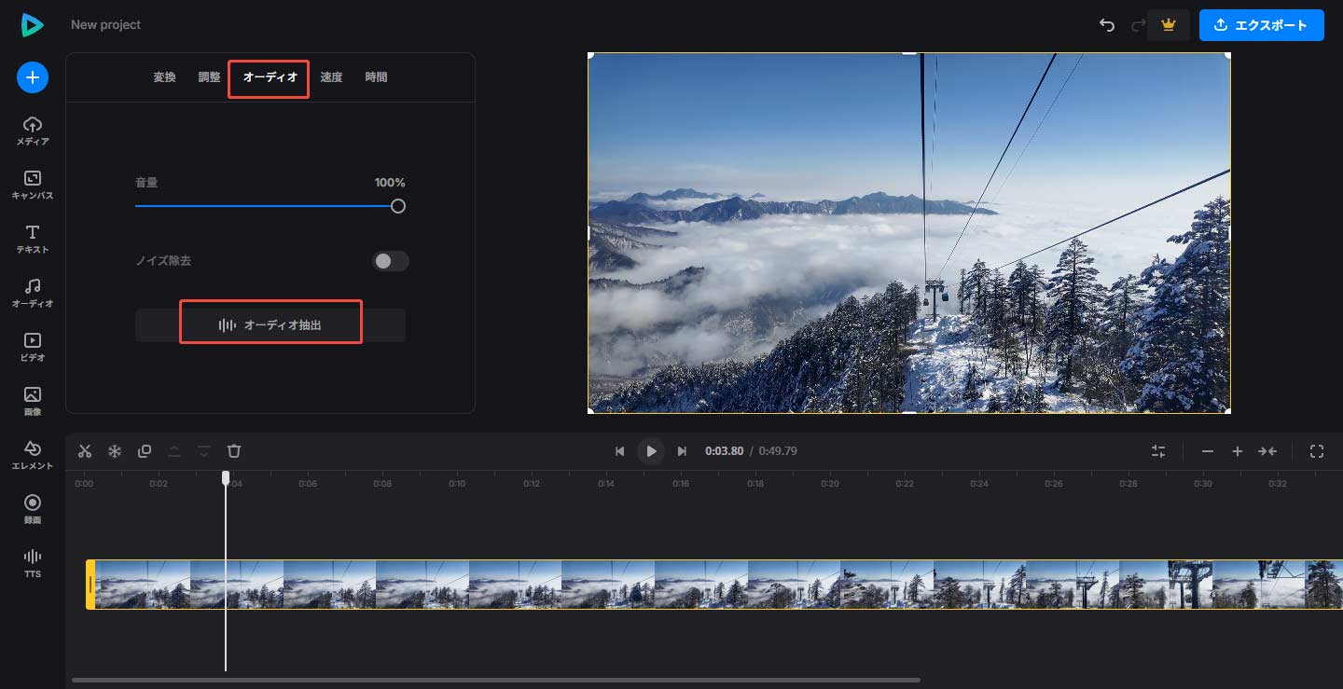Click the 0:49.79 total duration
Viewport: 1343px width, 689px height.
pyautogui.click(x=778, y=451)
